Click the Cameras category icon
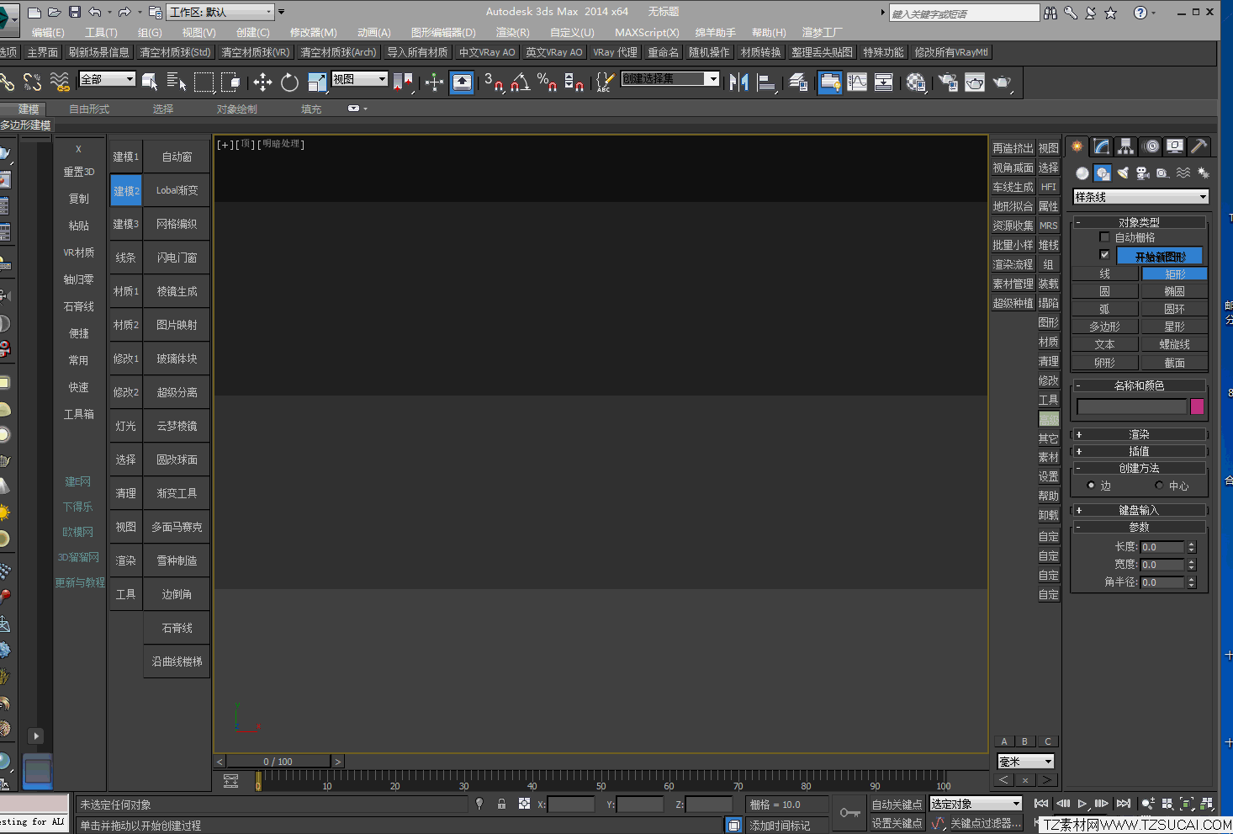Viewport: 1233px width, 834px height. tap(1142, 173)
